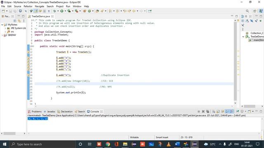The width and height of the screenshot is (264, 148).
Task: Click Pin Console icon
Action: 238,111
